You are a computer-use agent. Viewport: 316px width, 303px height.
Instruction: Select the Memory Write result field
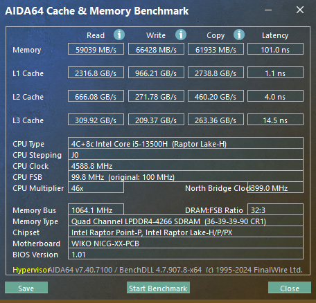(156, 49)
